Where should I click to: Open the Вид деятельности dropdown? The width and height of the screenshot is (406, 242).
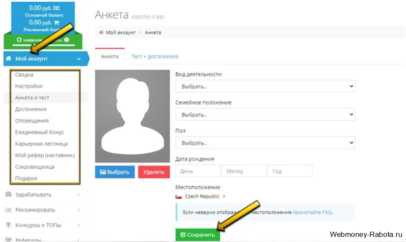coord(265,86)
